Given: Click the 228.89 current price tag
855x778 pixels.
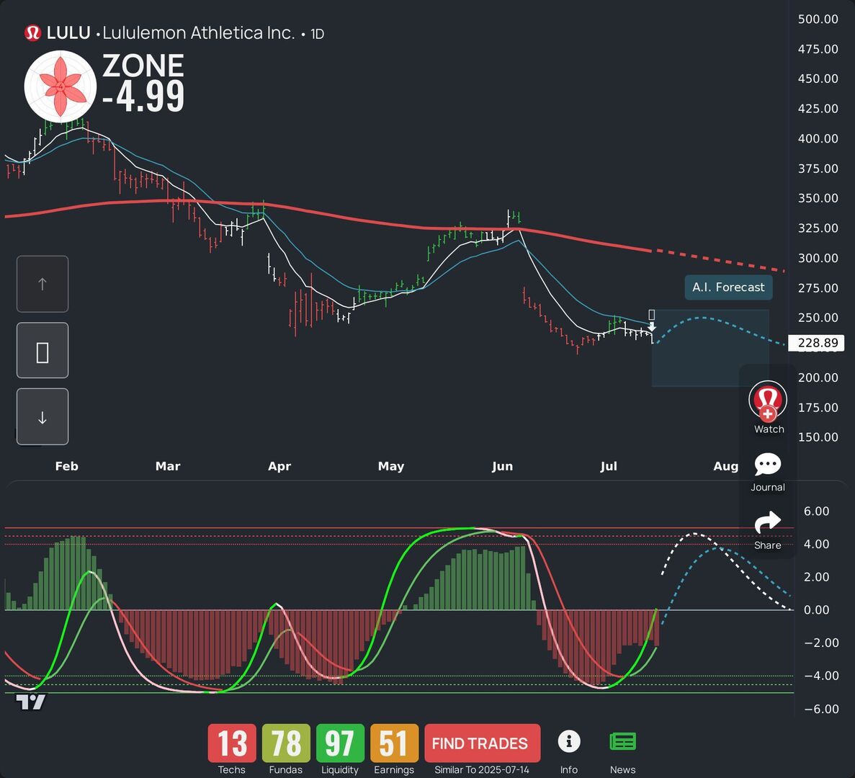Looking at the screenshot, I should coord(817,343).
